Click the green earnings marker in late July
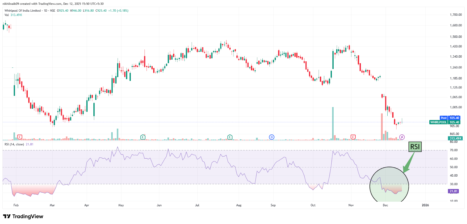The image size is (467, 224). click(x=230, y=137)
